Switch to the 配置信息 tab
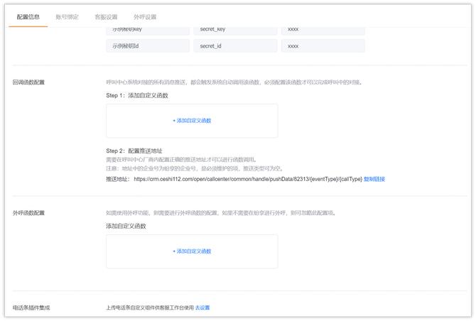This screenshot has width=476, height=321. point(28,16)
